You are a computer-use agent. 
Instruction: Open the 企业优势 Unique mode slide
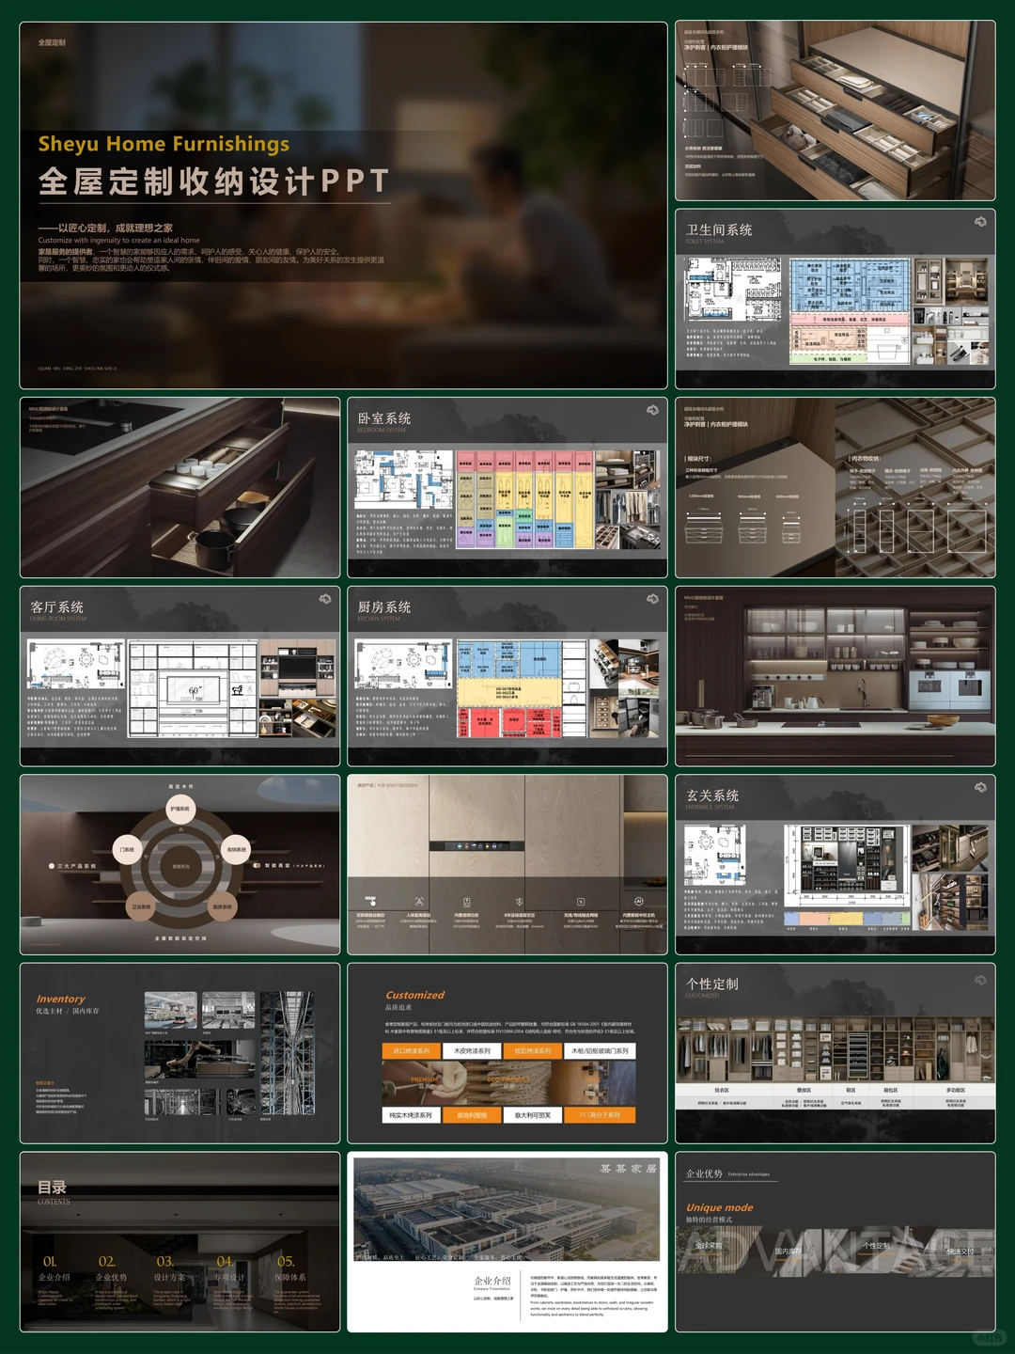835,1242
